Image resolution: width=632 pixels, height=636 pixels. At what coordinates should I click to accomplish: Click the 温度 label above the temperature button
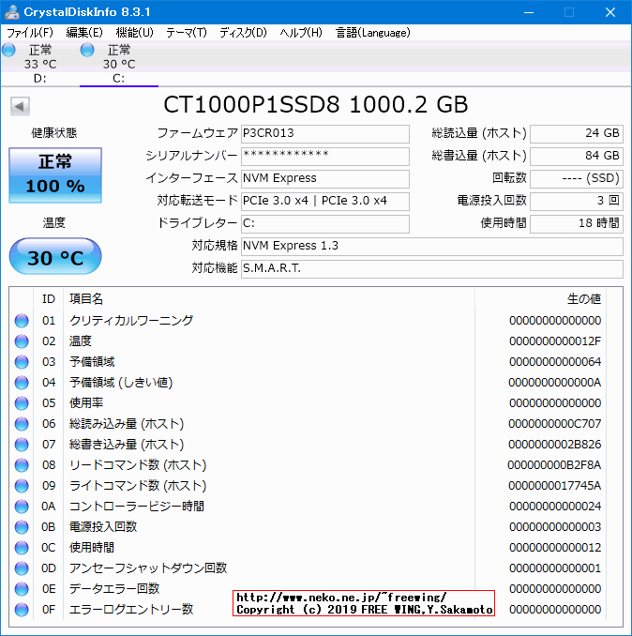53,222
